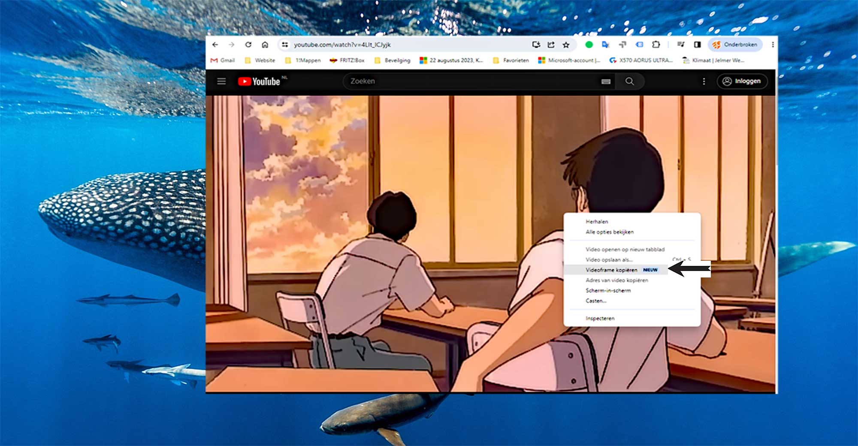Open the Beveilging bookmark folder
This screenshot has height=446, width=858.
393,60
